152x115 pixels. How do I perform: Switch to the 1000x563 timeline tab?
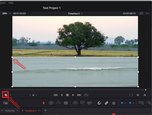coord(10,111)
